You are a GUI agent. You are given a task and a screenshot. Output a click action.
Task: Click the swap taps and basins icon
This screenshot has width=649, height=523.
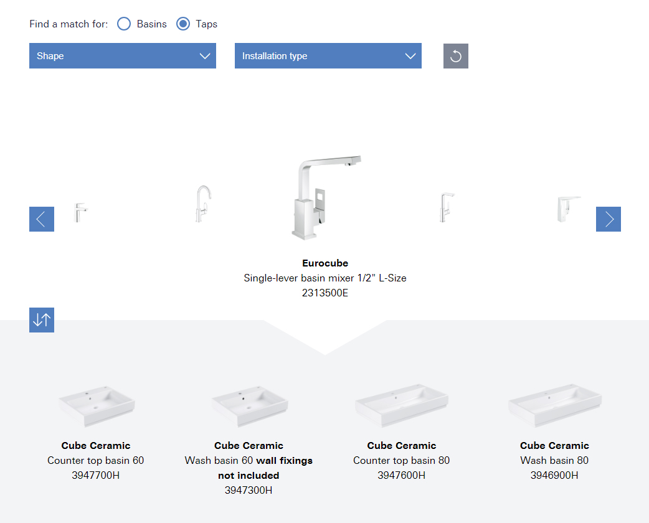42,320
